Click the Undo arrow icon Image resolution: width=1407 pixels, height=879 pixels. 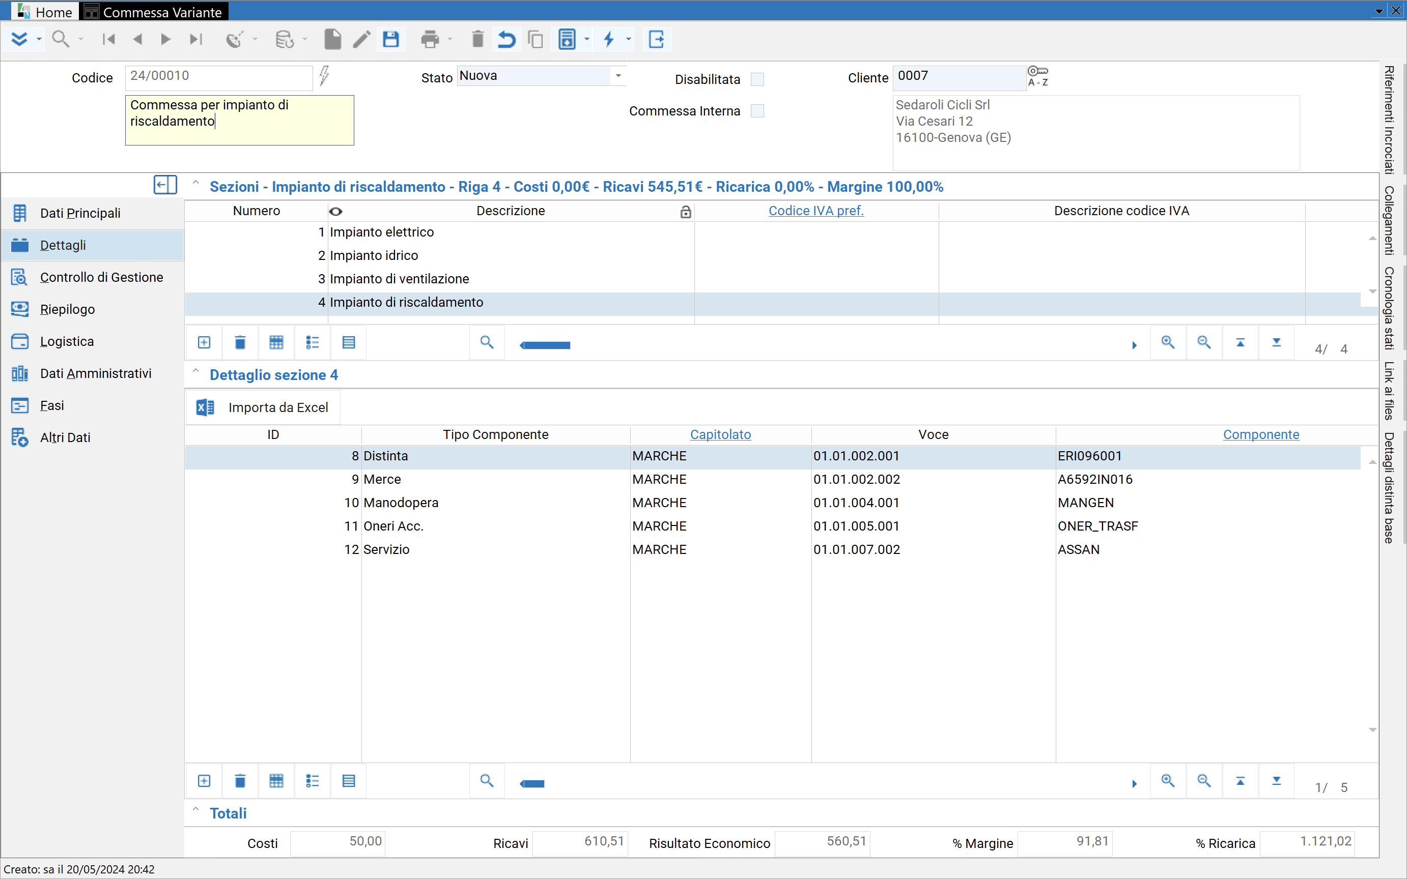coord(506,40)
